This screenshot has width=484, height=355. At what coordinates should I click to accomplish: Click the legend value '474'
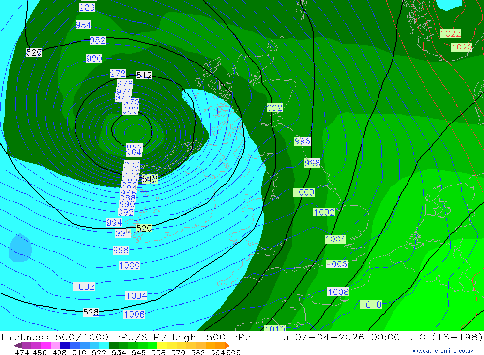pos(22,352)
